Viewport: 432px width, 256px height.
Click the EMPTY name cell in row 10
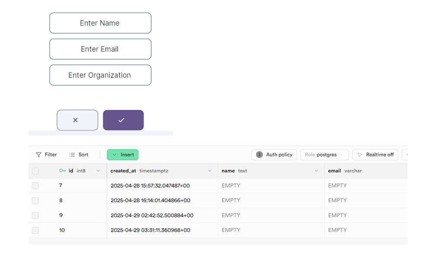coord(271,230)
